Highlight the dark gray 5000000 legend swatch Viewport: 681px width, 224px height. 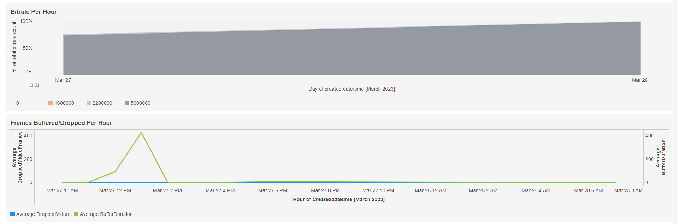coord(127,103)
